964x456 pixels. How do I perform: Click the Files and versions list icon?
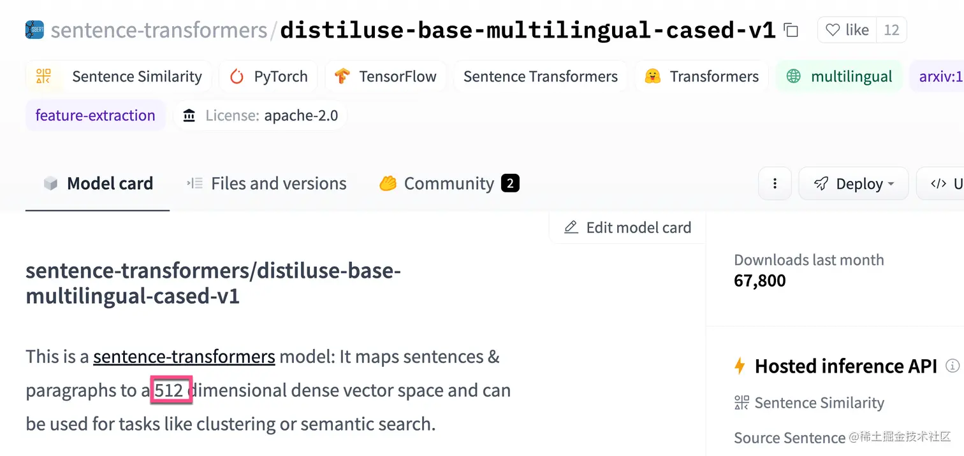[194, 183]
